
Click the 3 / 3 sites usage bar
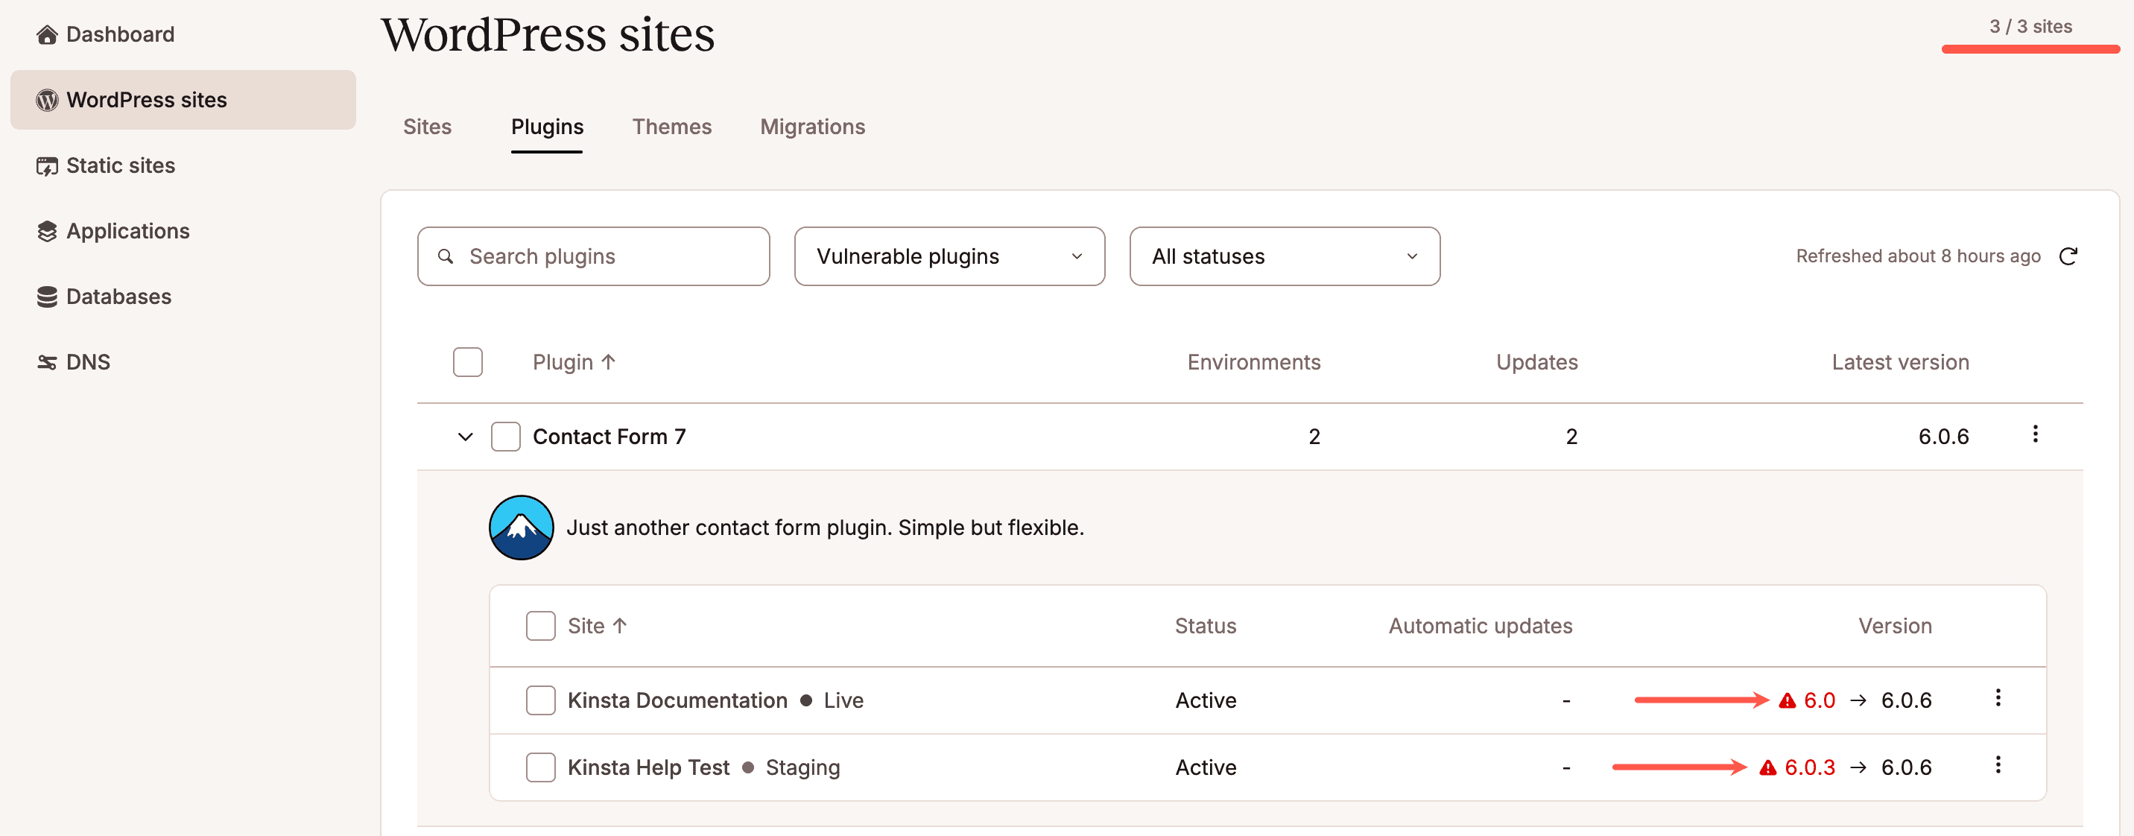(2030, 50)
